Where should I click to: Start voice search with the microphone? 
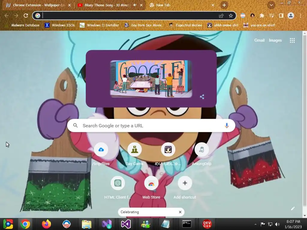coord(227,125)
